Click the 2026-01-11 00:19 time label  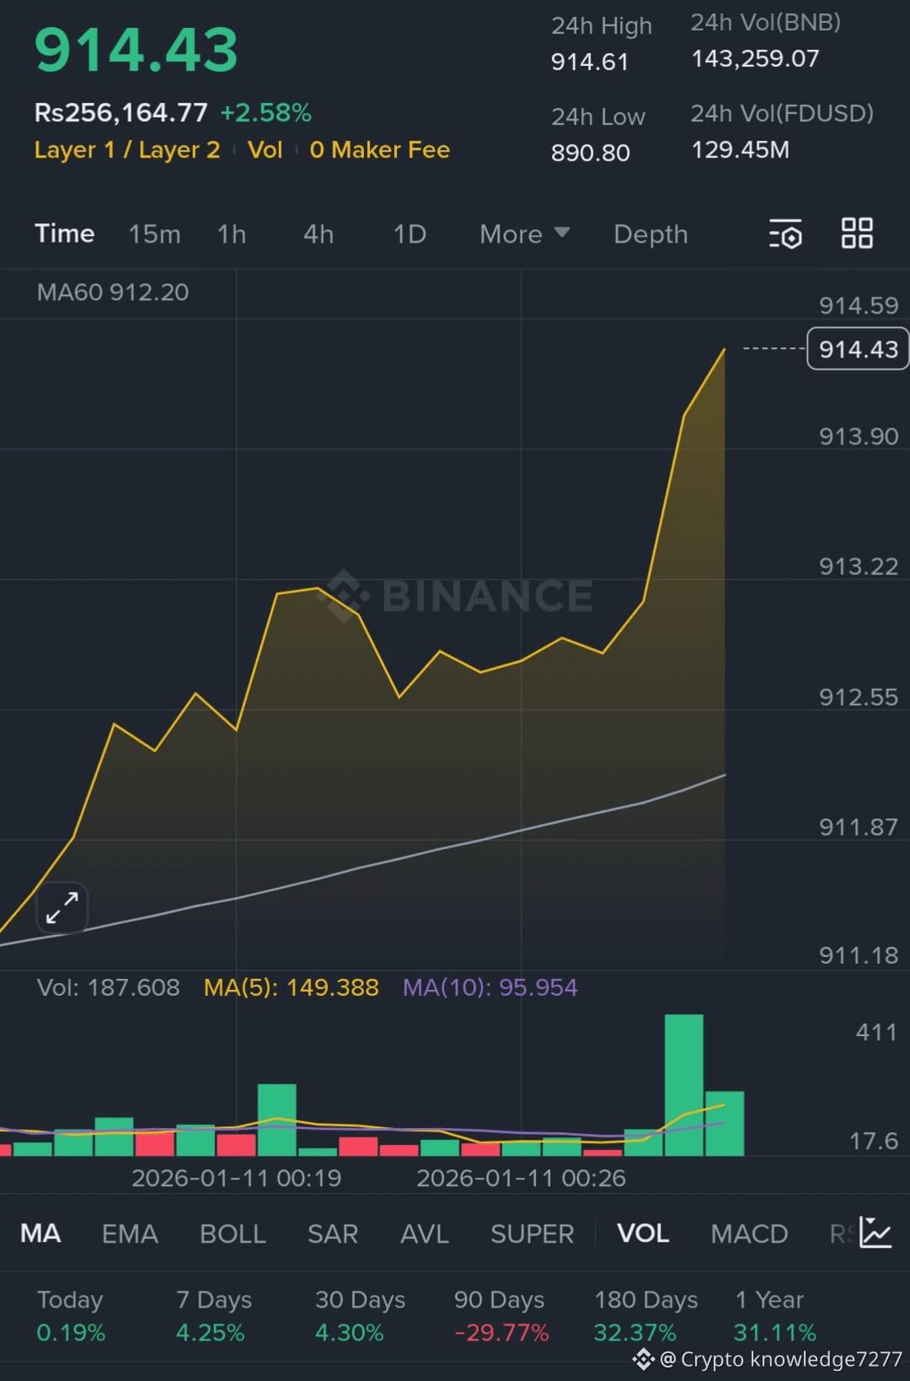(236, 1178)
